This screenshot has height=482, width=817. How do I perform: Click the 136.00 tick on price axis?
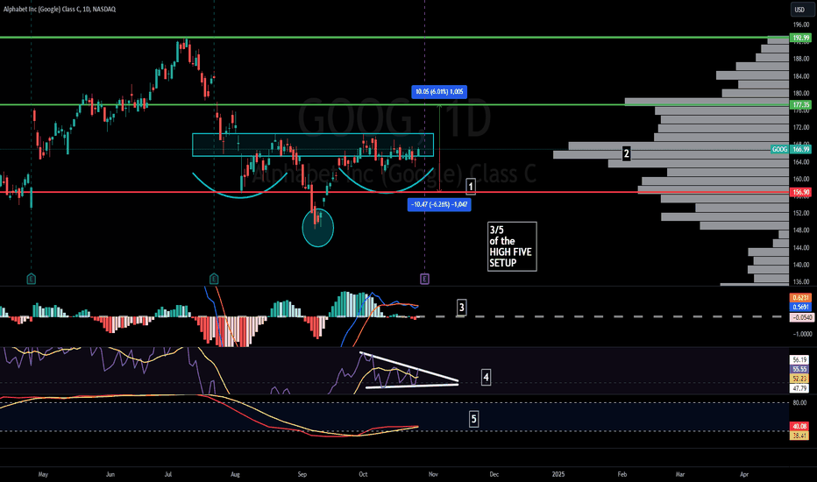(x=801, y=282)
